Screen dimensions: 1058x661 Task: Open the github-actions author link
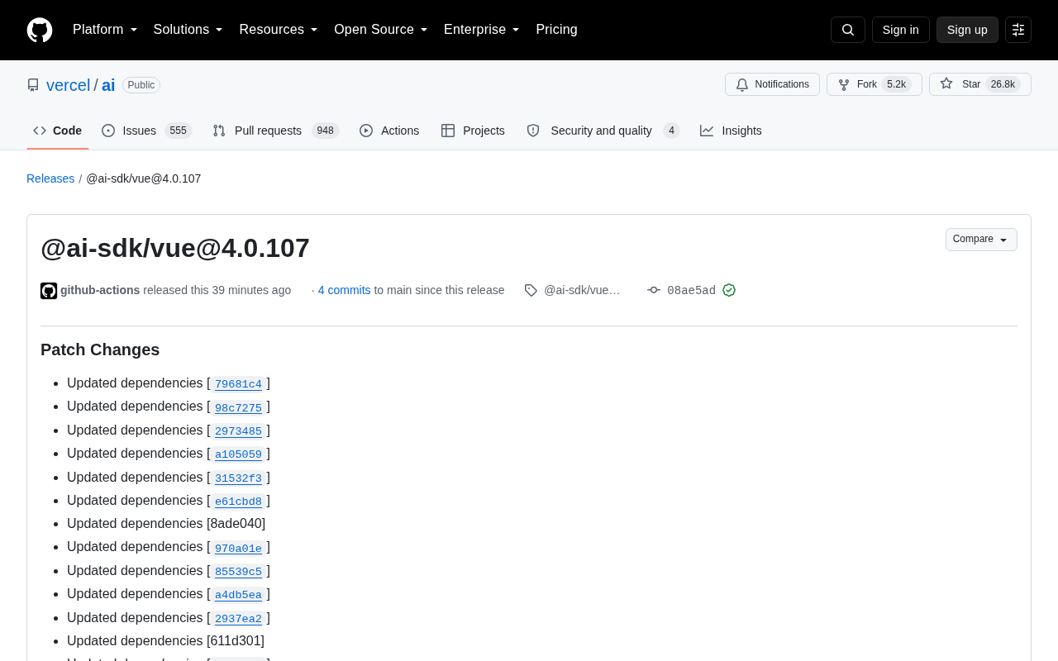click(100, 290)
